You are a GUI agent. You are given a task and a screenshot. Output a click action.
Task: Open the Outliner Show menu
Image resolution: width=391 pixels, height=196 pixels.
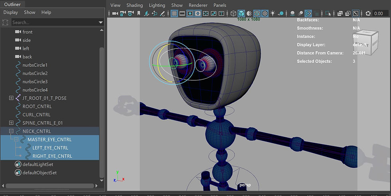click(30, 12)
